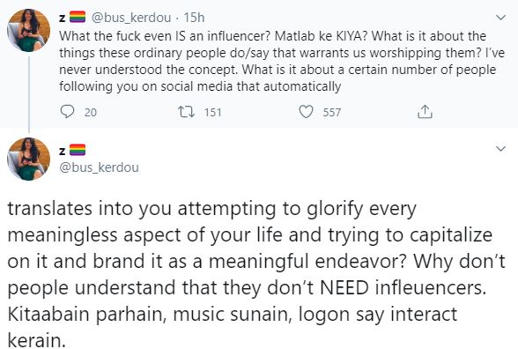Image resolution: width=518 pixels, height=349 pixels.
Task: Open profile picture on second tweet
Action: coord(29,159)
